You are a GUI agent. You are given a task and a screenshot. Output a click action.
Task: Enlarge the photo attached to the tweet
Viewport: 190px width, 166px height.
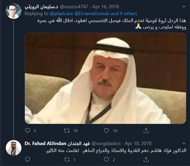tap(105, 78)
